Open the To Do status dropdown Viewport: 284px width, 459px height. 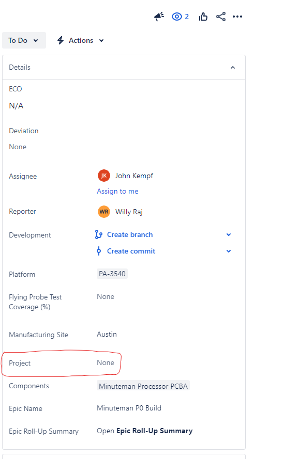point(24,40)
